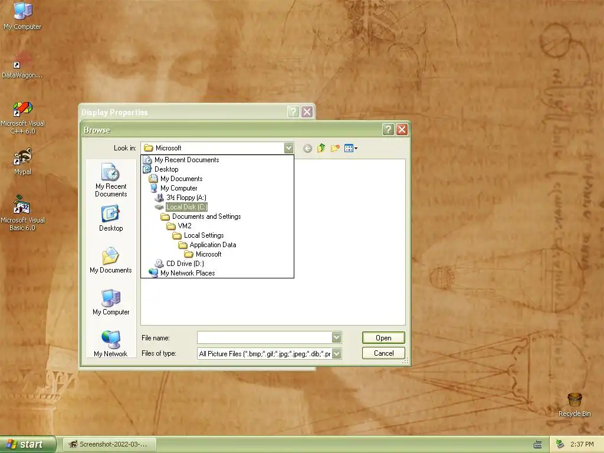The image size is (604, 453).
Task: Select Microsoft Visual Basic 6.0 icon
Action: click(x=22, y=213)
